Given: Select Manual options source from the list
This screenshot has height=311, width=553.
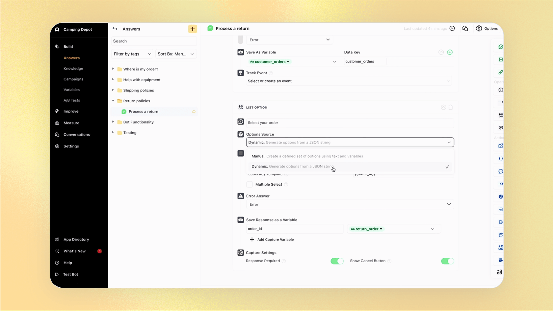Looking at the screenshot, I should pos(307,156).
